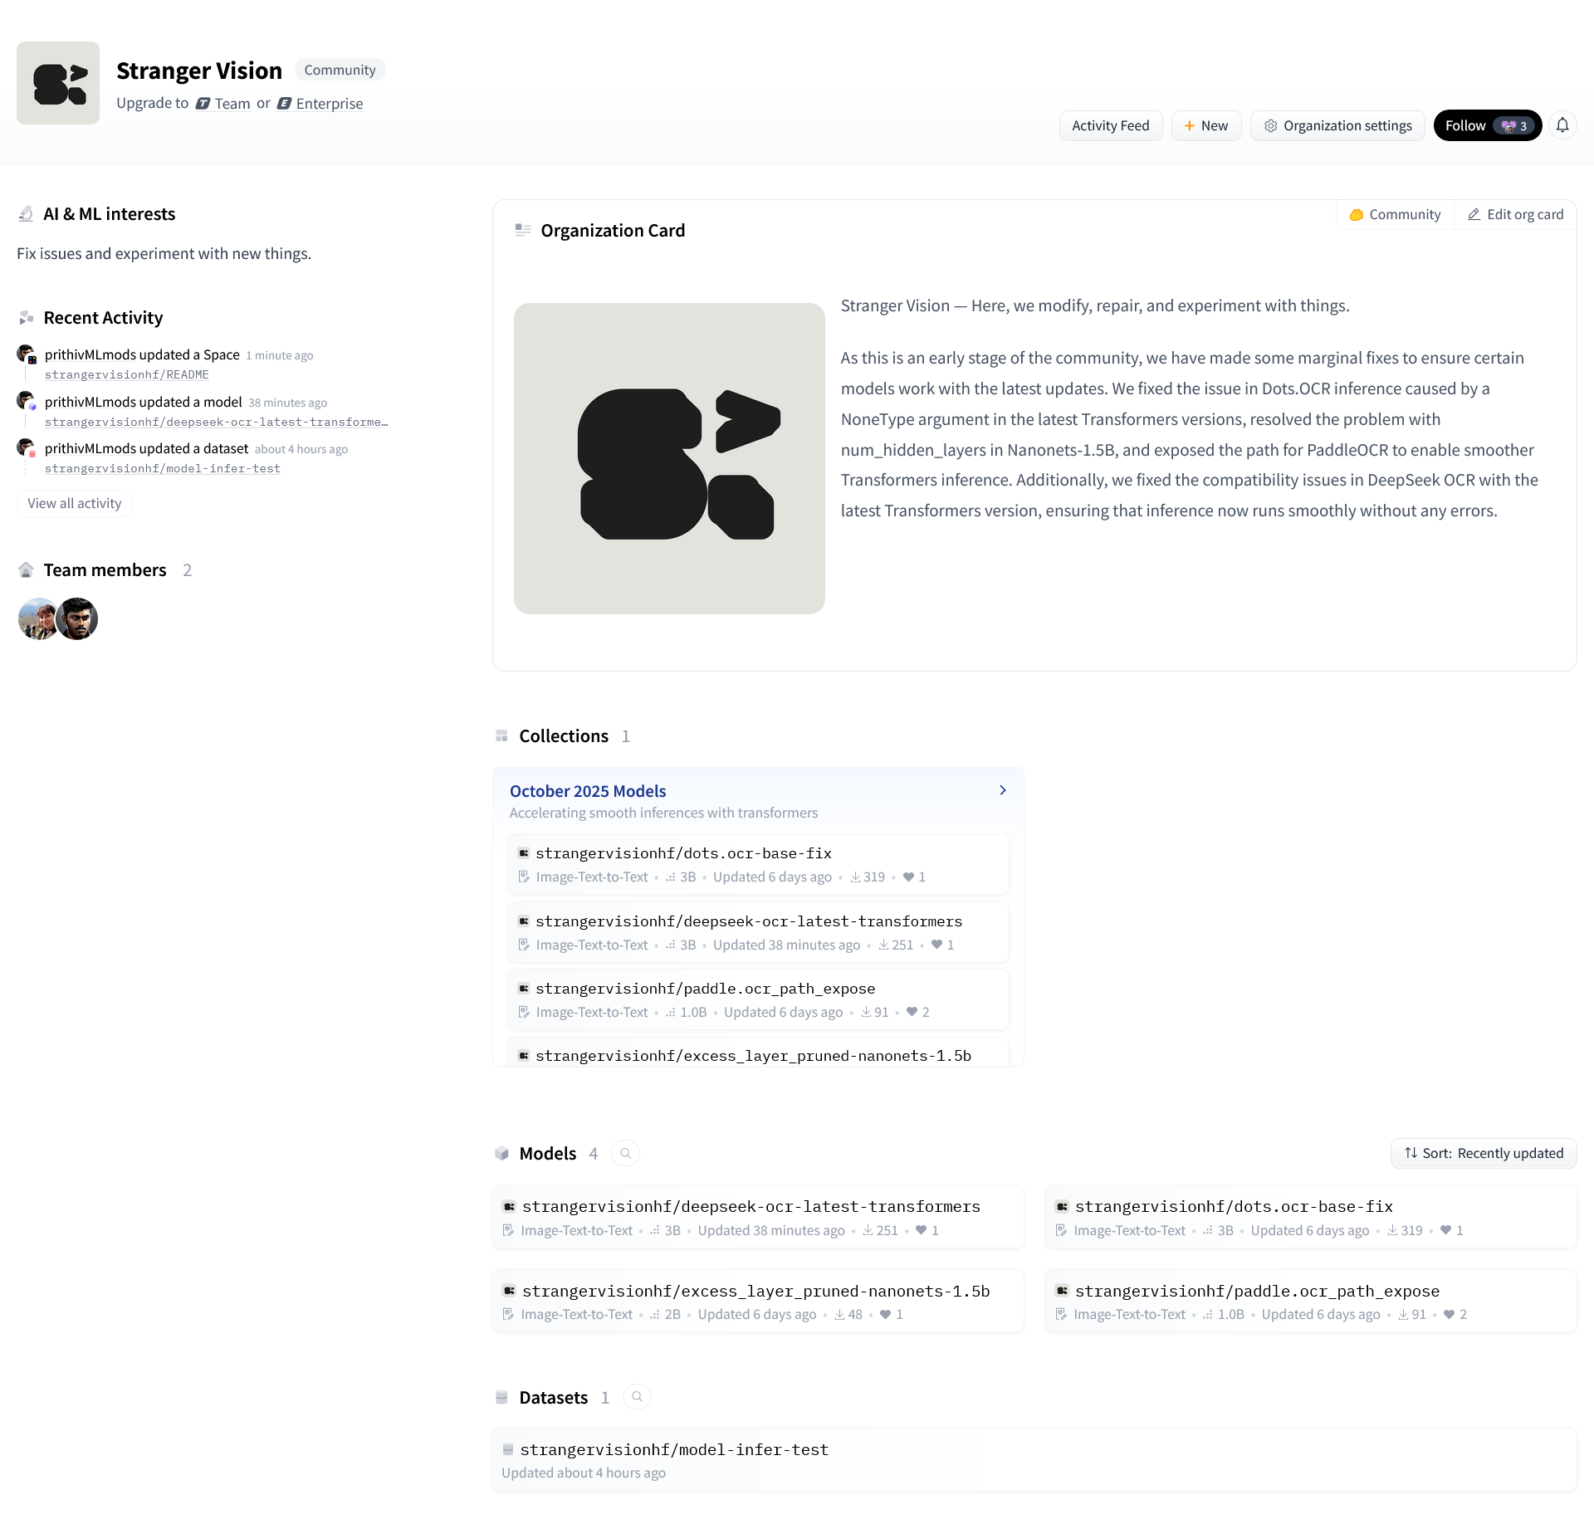Click View all activity button
1594x1524 pixels.
[74, 503]
